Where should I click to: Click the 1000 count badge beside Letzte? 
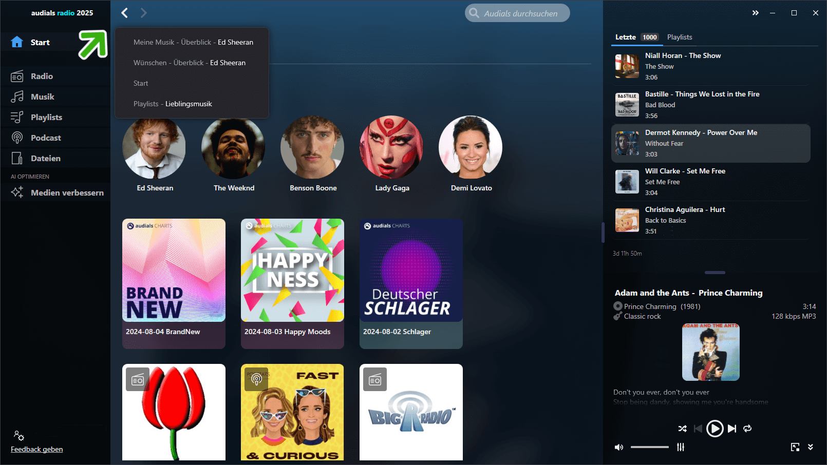coord(650,37)
